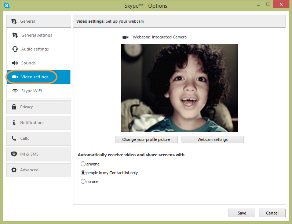The height and width of the screenshot is (224, 292).
Task: Click the phone handset icon beside Calls
Action: [x=14, y=138]
